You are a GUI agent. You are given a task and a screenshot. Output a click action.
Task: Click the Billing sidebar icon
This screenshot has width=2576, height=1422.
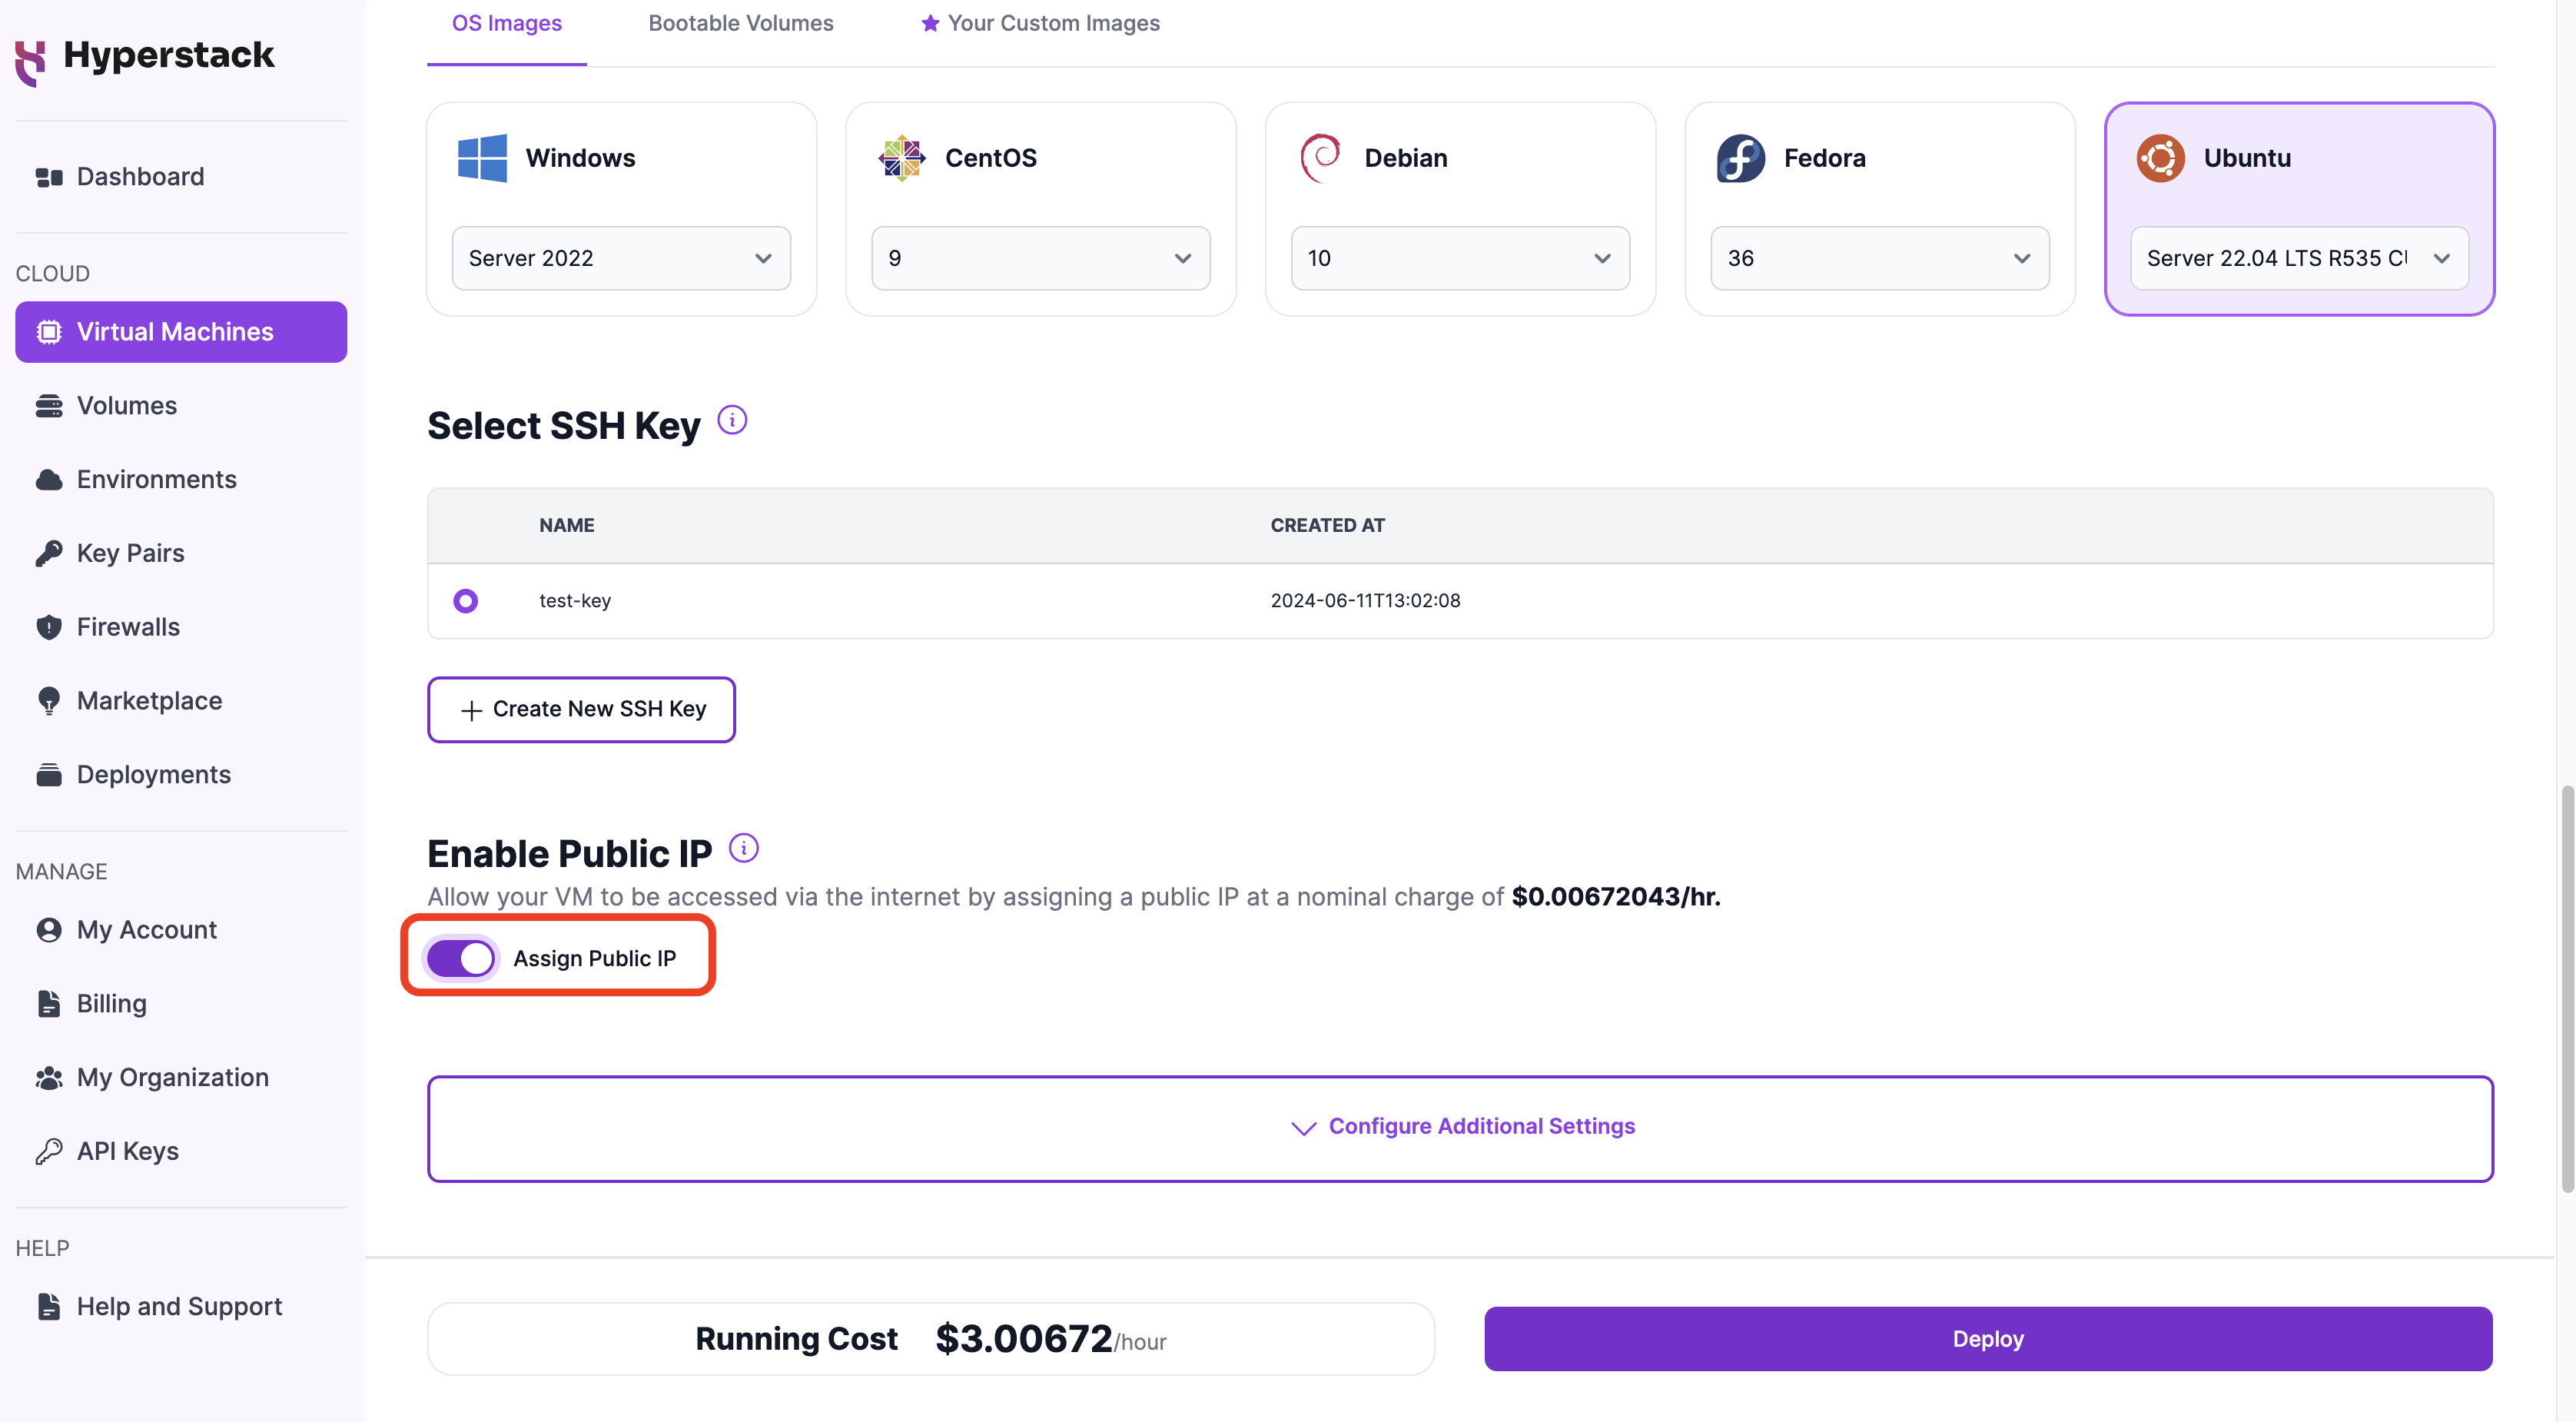coord(47,1002)
